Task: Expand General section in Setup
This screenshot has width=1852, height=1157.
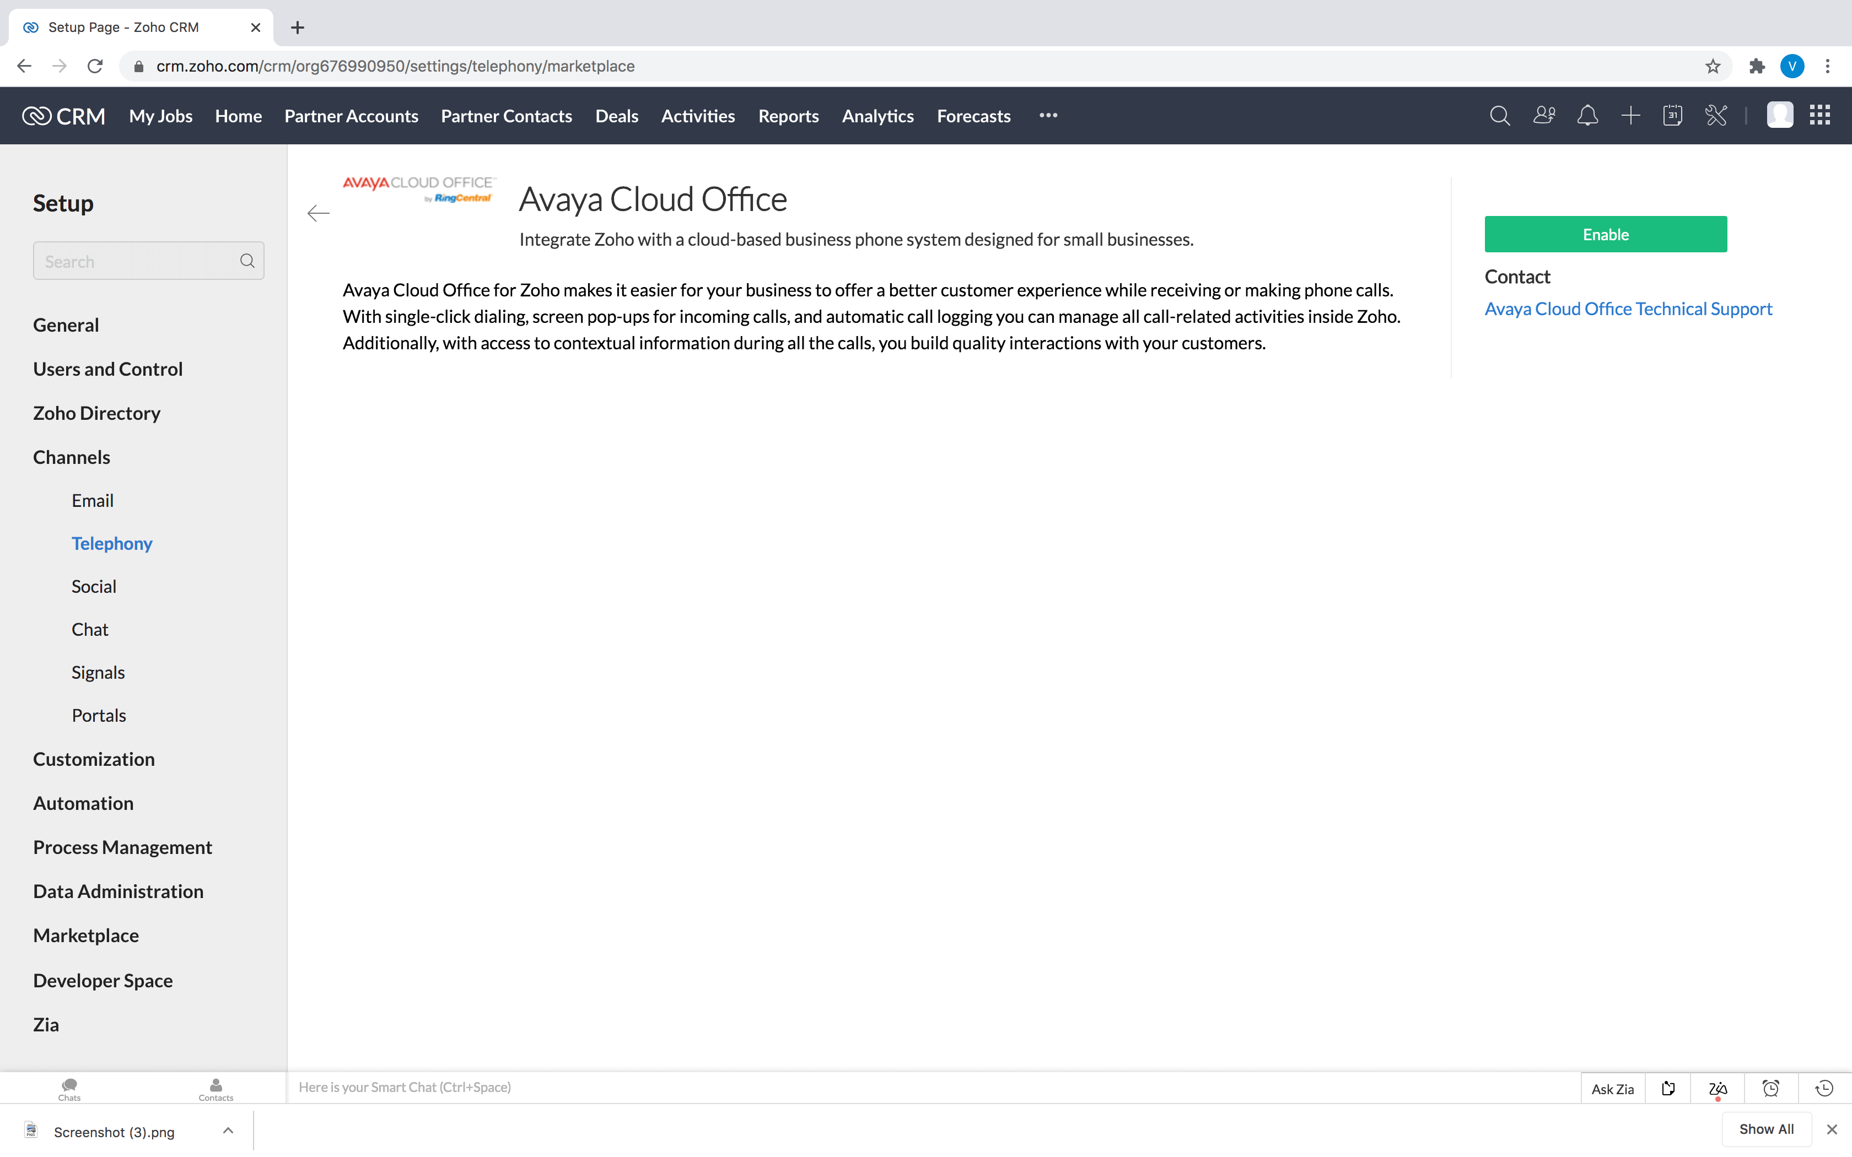Action: [66, 325]
